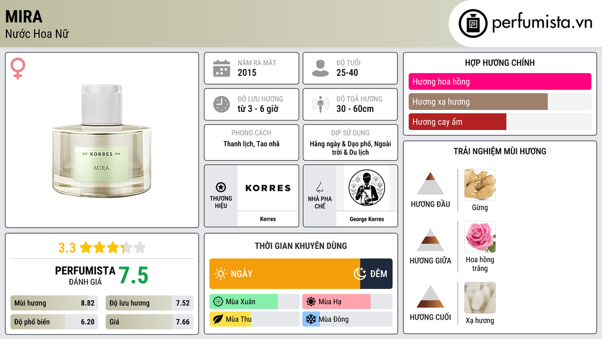Screen dimensions: 602x339
Task: Click the star badge icon above Thương hiệu
Action: tap(221, 187)
